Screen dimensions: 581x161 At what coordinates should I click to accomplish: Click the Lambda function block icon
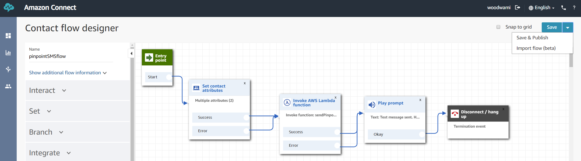coord(287,102)
